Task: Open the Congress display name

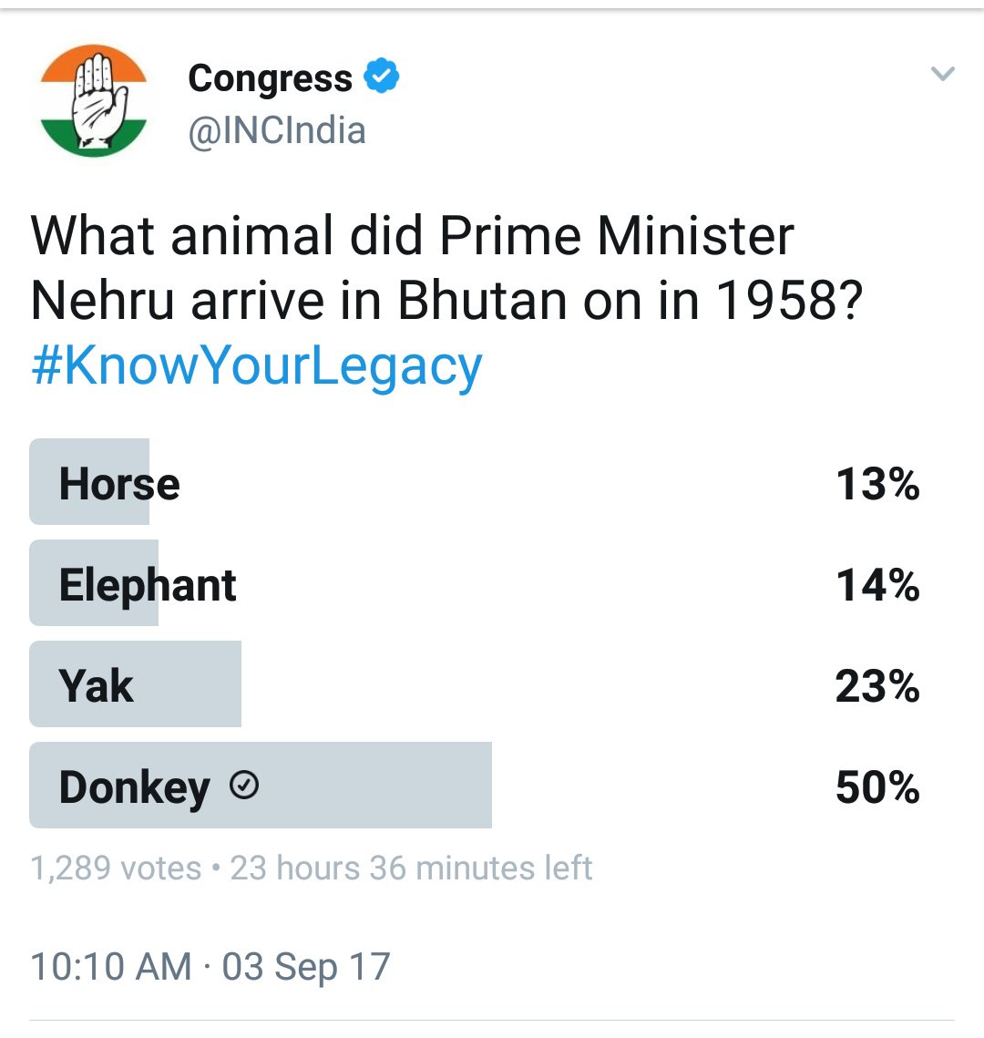Action: [x=270, y=78]
